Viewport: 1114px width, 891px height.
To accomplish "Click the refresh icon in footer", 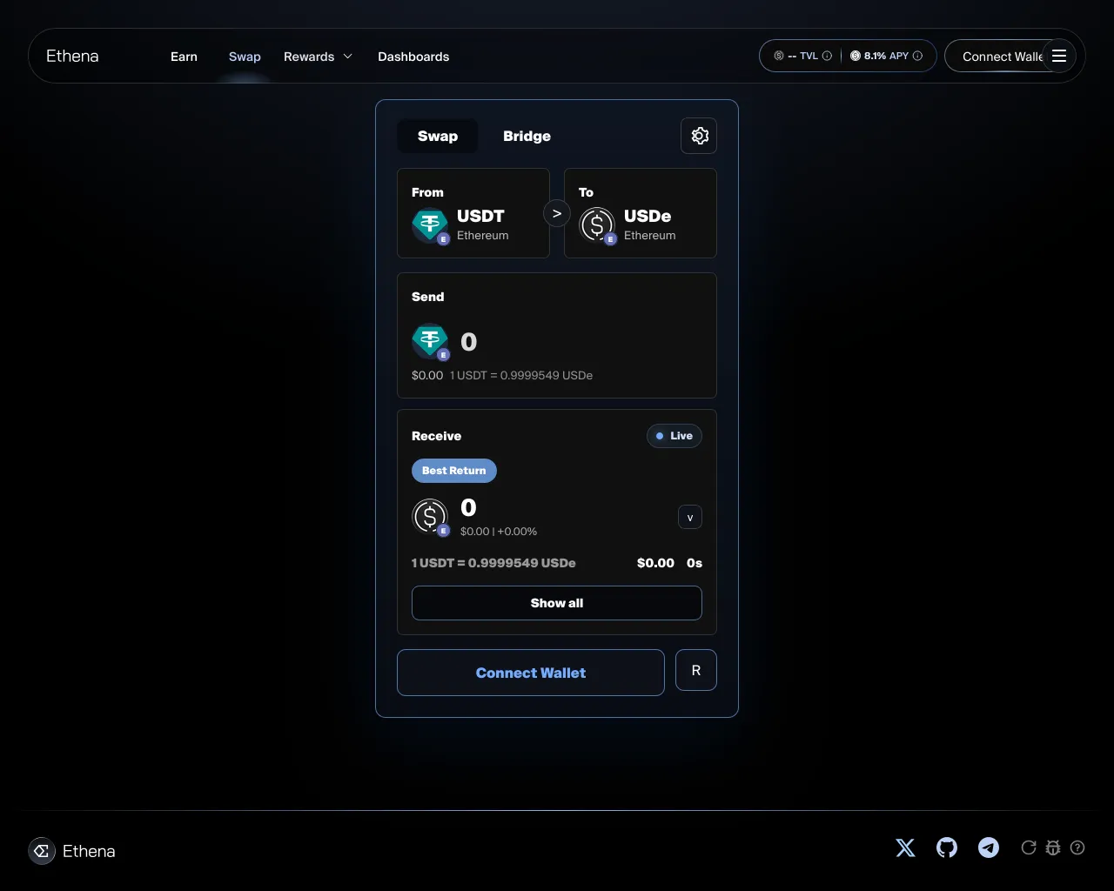I will tap(1029, 847).
